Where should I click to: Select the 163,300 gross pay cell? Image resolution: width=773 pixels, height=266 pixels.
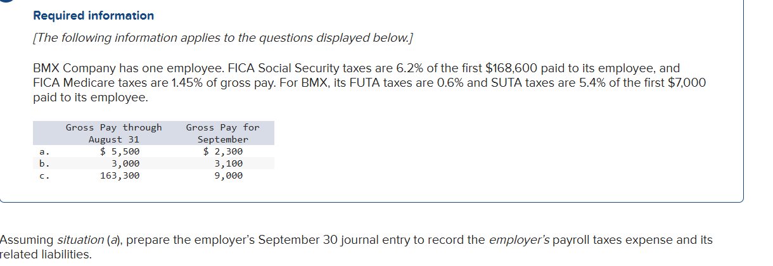pos(120,175)
